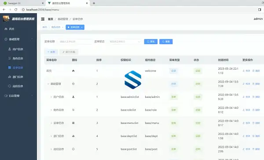The height and width of the screenshot is (160, 264).
Task: Expand the 日志管理 sidebar group
Action: (x=18, y=96)
